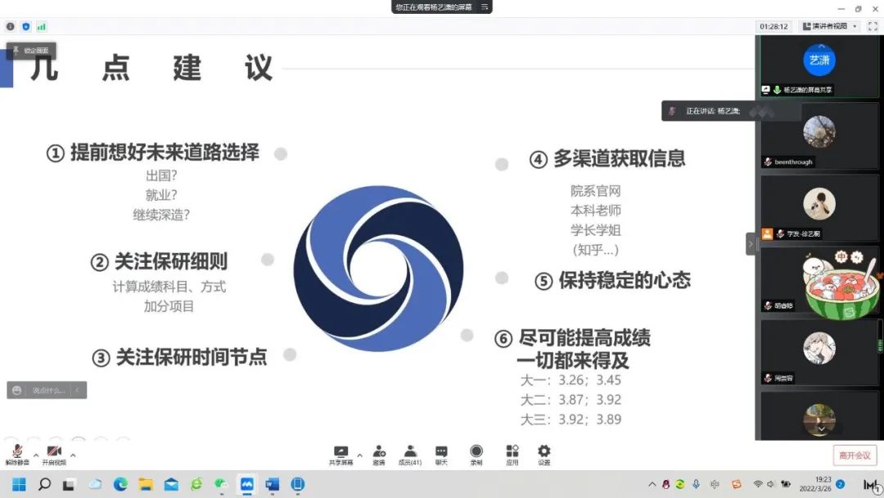This screenshot has height=498, width=884.
Task: Open WeChat from the taskbar
Action: pyautogui.click(x=221, y=484)
